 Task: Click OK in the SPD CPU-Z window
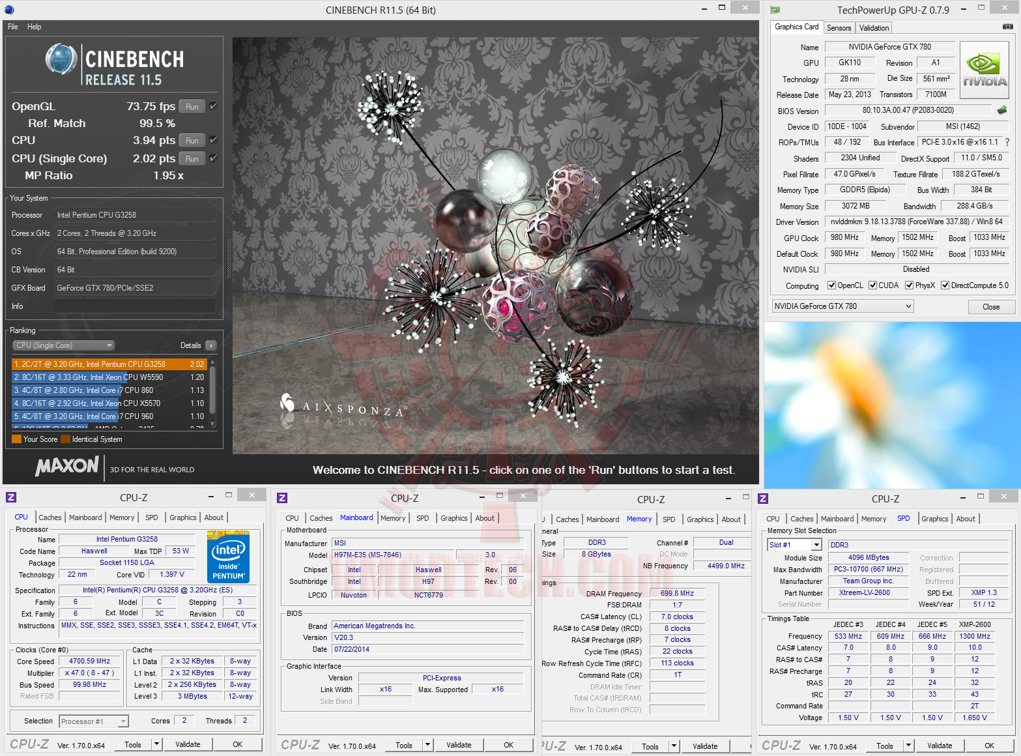point(990,746)
